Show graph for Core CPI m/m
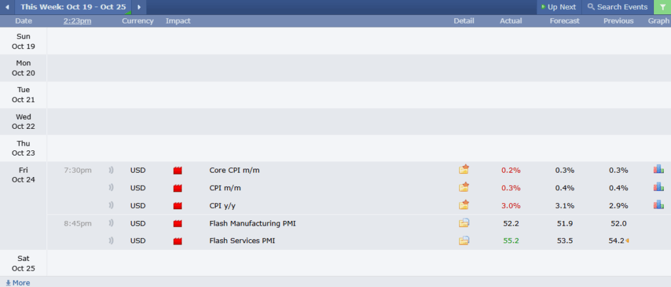Viewport: 671px width, 287px height. pos(659,169)
